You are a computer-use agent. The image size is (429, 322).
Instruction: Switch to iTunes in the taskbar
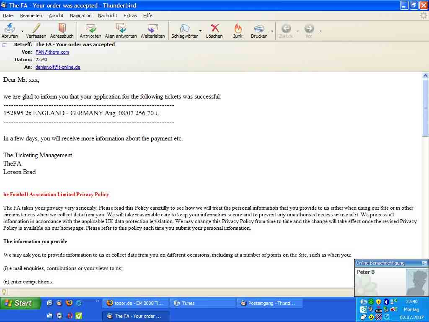coord(203,303)
